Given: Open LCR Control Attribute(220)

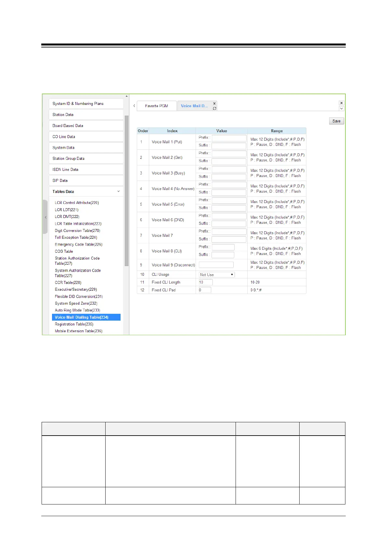Looking at the screenshot, I should pyautogui.click(x=77, y=203).
